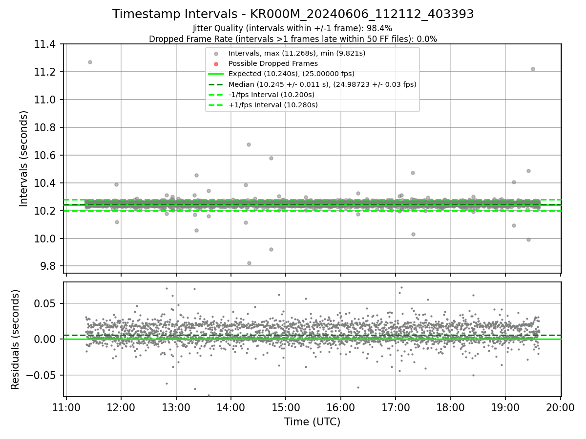Click the 11.0 tick label on the Intervals axis
Screen dimensions: 586x439
[45, 100]
